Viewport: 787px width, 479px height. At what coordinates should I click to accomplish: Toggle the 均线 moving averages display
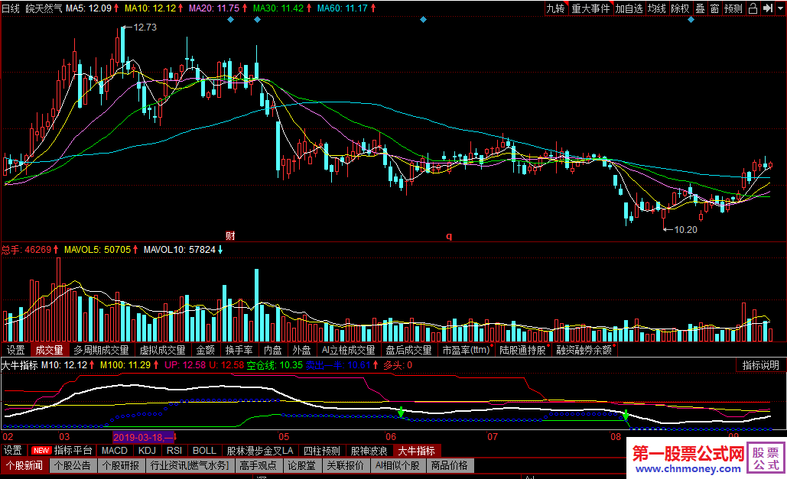[x=656, y=8]
